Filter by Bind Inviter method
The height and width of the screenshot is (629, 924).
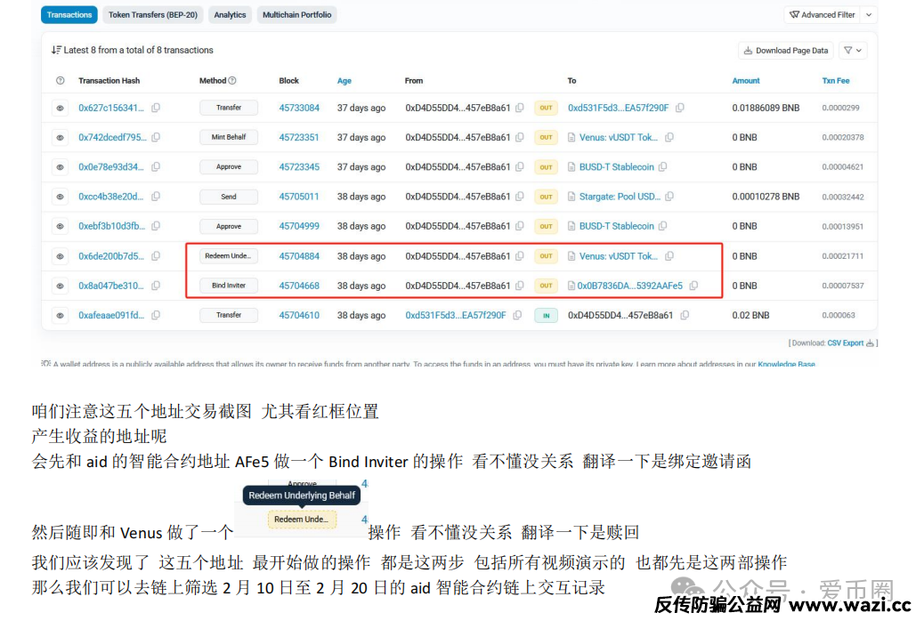point(229,286)
